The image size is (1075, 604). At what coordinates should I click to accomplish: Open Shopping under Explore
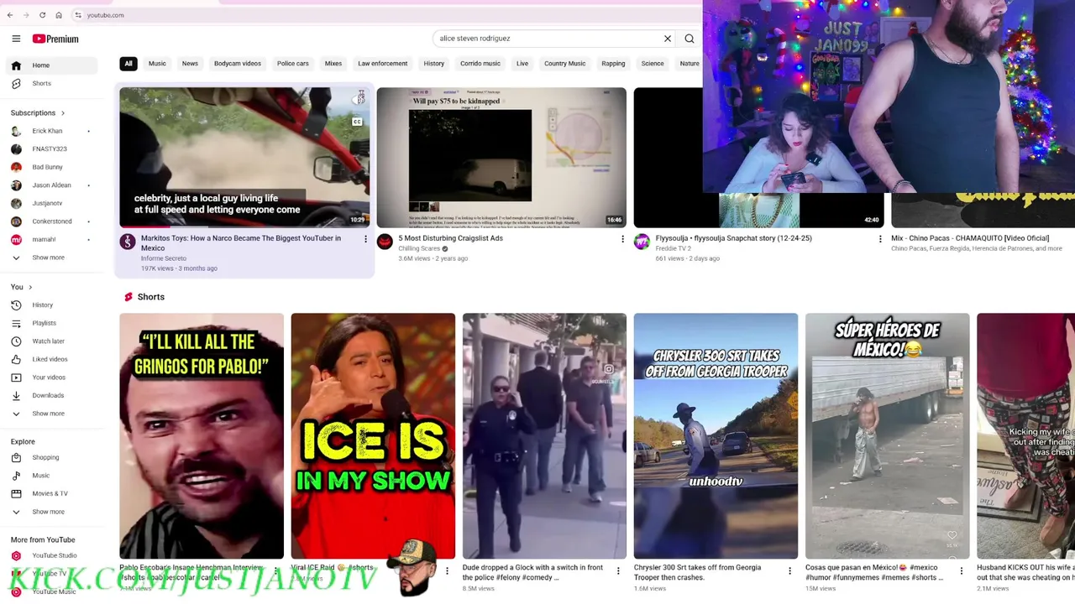(50, 457)
